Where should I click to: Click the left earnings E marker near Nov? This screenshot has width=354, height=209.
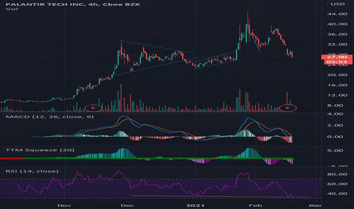point(93,108)
